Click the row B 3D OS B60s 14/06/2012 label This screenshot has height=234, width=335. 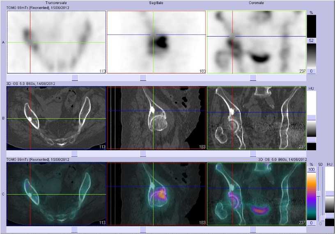(31, 84)
